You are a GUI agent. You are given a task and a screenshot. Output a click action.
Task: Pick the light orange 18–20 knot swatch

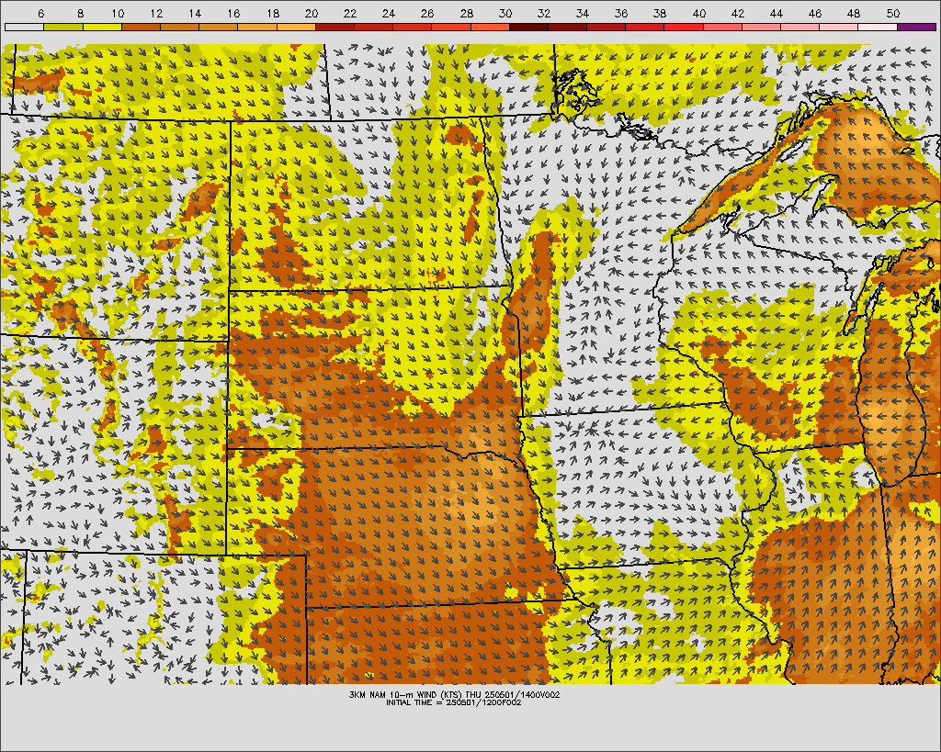pos(296,27)
